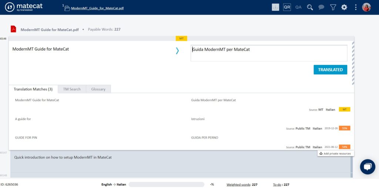Click the yellow MT badge above the segment
Viewport: 379px width, 188px height.
point(181,38)
